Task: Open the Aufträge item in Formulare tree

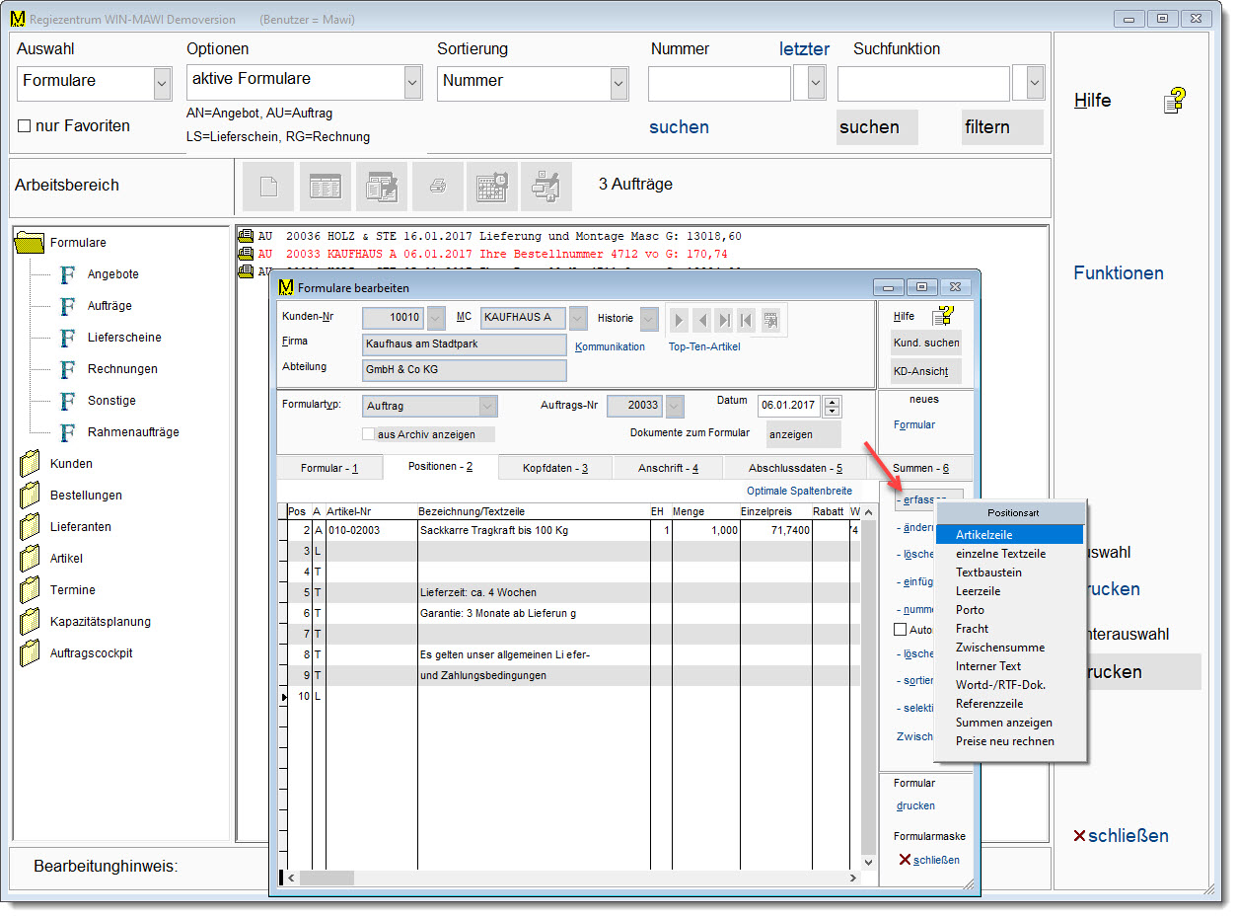Action: [109, 306]
